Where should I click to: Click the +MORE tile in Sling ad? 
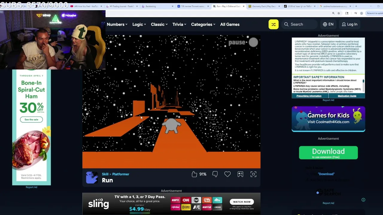pos(218,207)
